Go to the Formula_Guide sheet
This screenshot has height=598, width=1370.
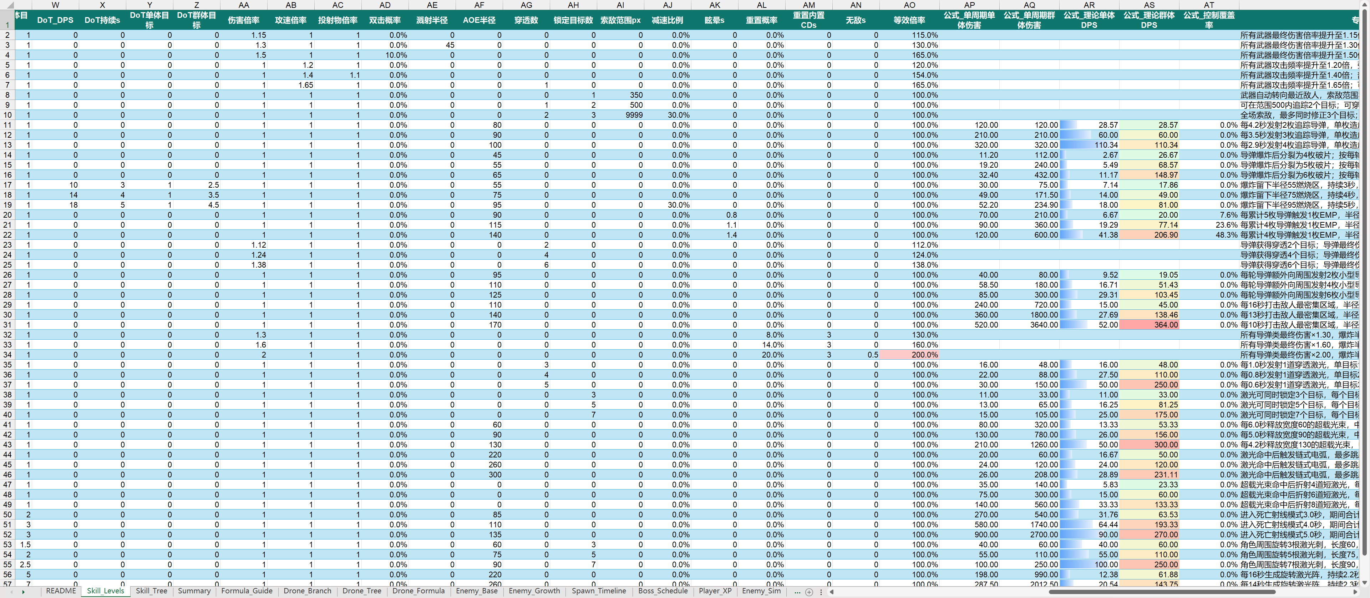click(247, 591)
